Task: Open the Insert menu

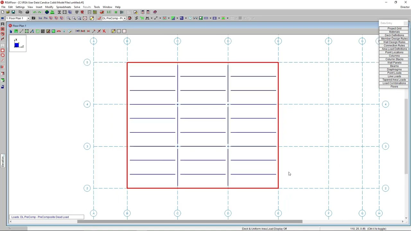Action: 39,7
